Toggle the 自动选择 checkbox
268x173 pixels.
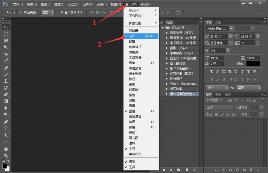tap(20, 12)
